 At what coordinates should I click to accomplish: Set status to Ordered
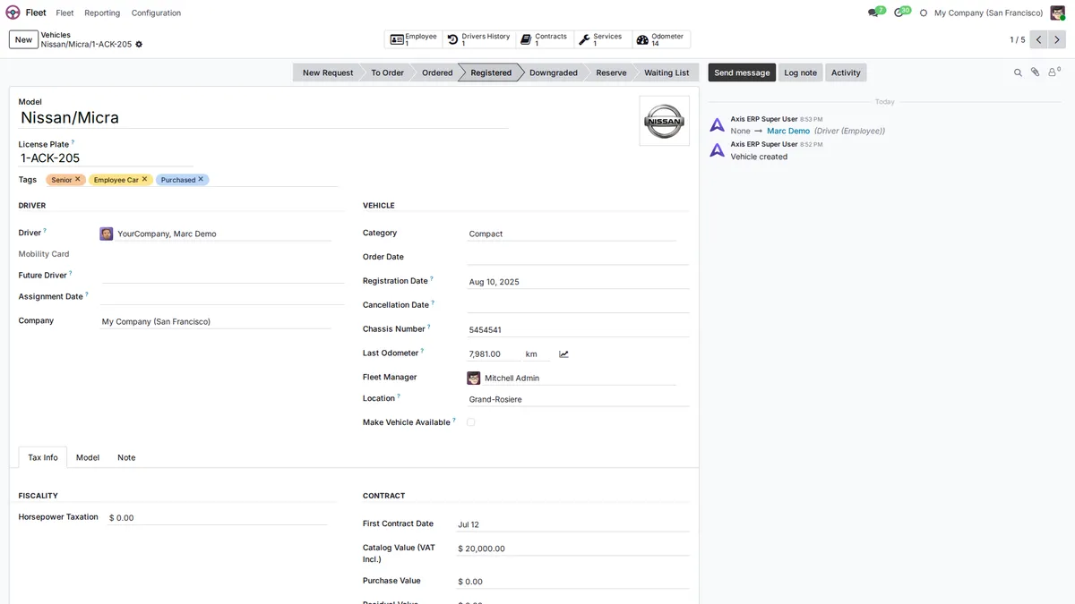[437, 72]
